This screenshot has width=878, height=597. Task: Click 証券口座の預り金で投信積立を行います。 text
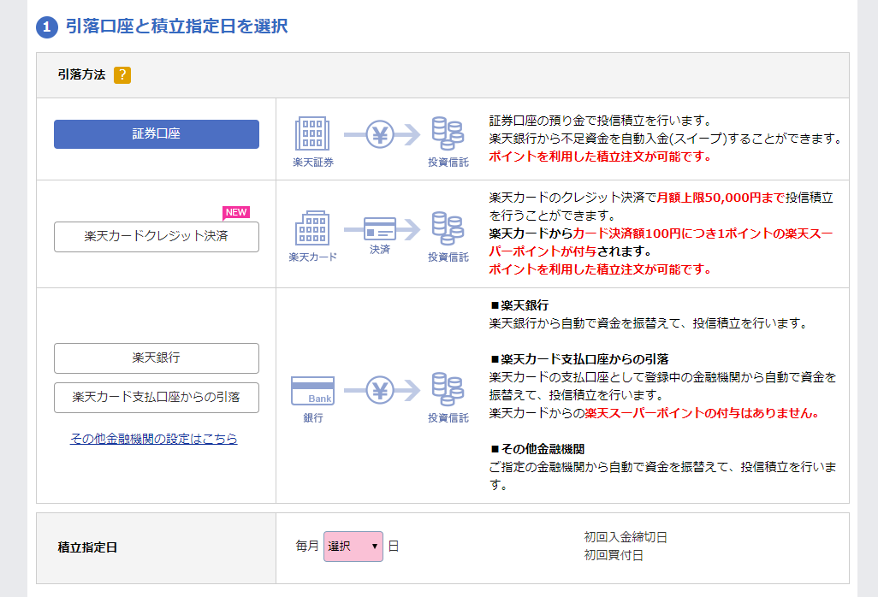(600, 121)
